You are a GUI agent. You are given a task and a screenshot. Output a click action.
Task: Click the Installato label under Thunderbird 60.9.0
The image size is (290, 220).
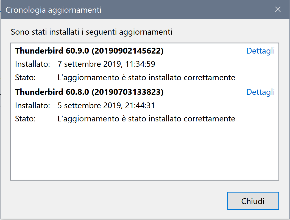coord(32,64)
